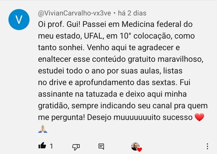Open replies using the comment bubble icon

pyautogui.click(x=101, y=146)
